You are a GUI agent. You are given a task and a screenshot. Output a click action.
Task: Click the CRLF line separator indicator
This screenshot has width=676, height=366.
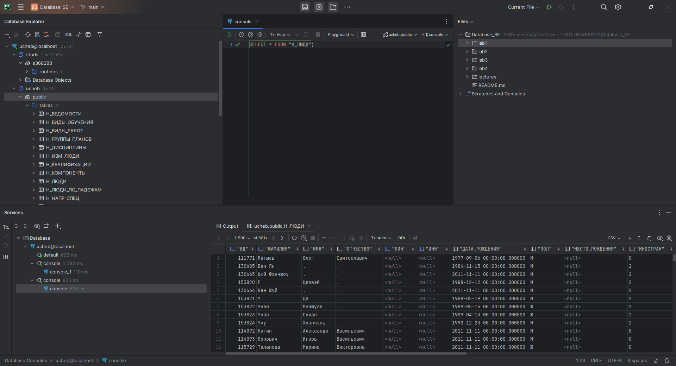click(x=596, y=361)
